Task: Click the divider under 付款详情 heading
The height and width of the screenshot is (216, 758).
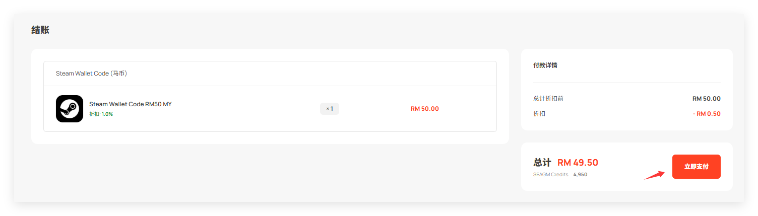Action: 627,82
